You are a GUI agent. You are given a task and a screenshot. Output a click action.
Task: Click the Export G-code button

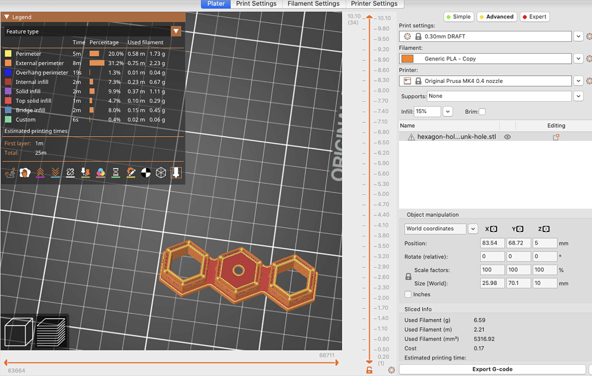pyautogui.click(x=492, y=369)
